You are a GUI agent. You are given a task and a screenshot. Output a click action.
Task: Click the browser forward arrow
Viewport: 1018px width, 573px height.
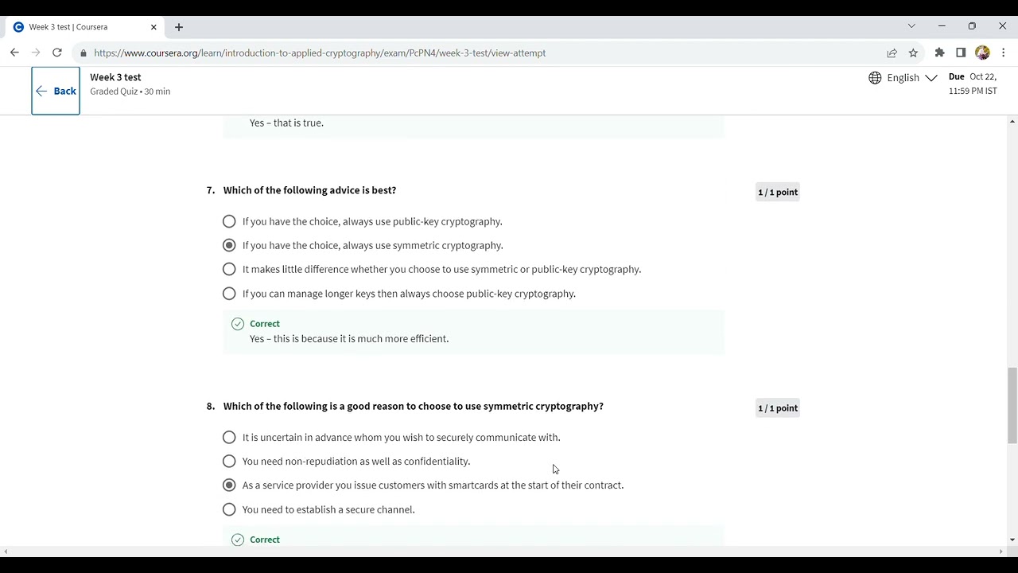[x=36, y=53]
